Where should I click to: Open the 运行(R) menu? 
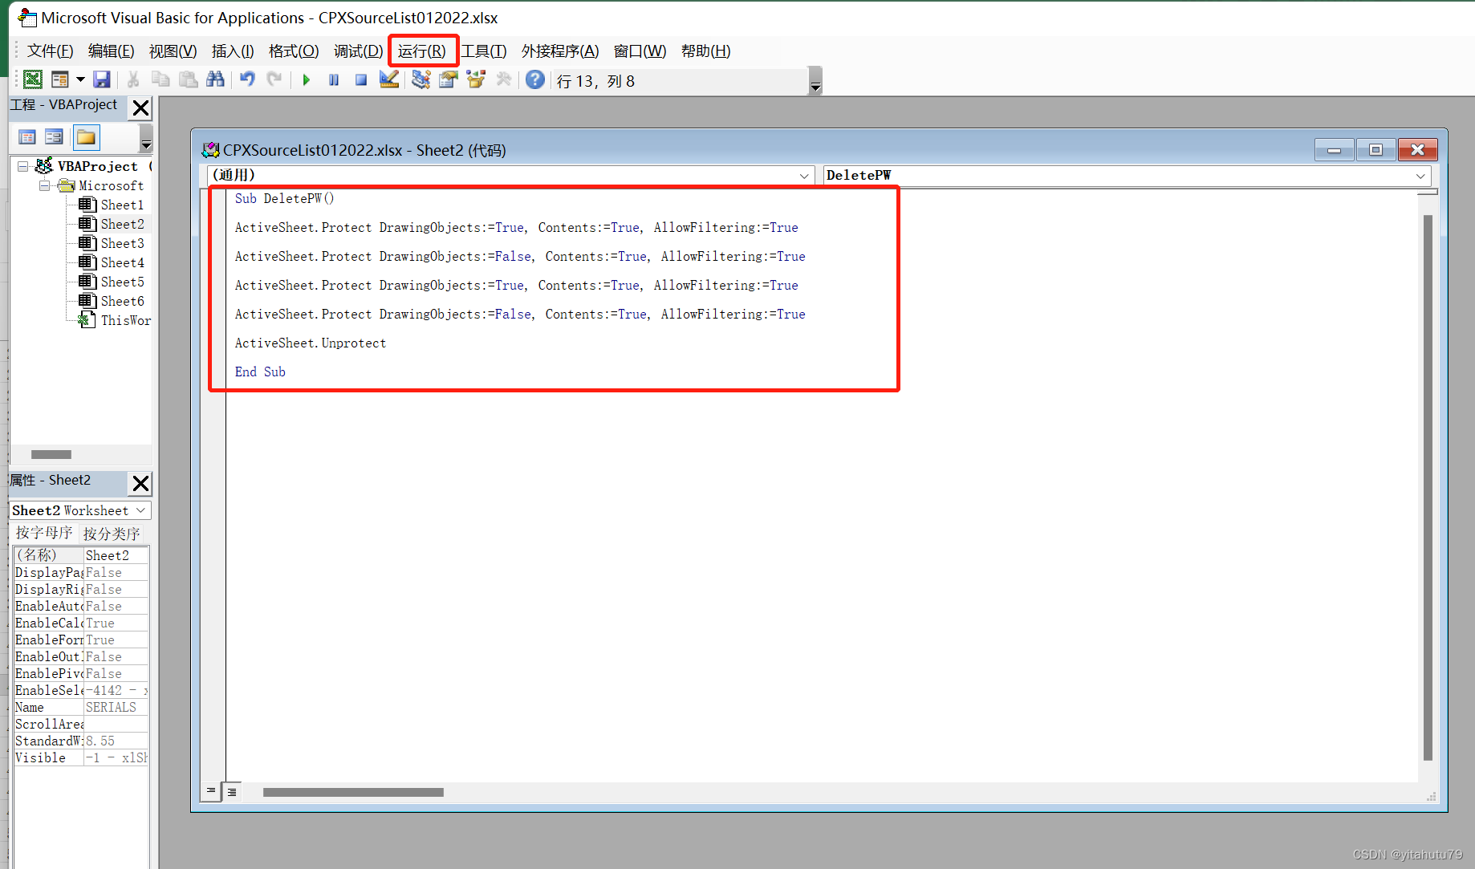[422, 51]
